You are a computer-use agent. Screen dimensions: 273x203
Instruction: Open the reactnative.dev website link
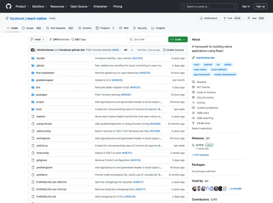(x=205, y=58)
